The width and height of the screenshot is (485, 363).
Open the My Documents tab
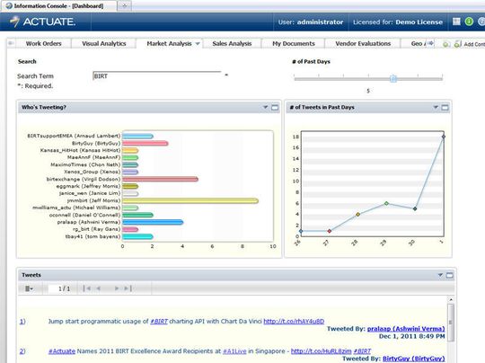pyautogui.click(x=294, y=44)
